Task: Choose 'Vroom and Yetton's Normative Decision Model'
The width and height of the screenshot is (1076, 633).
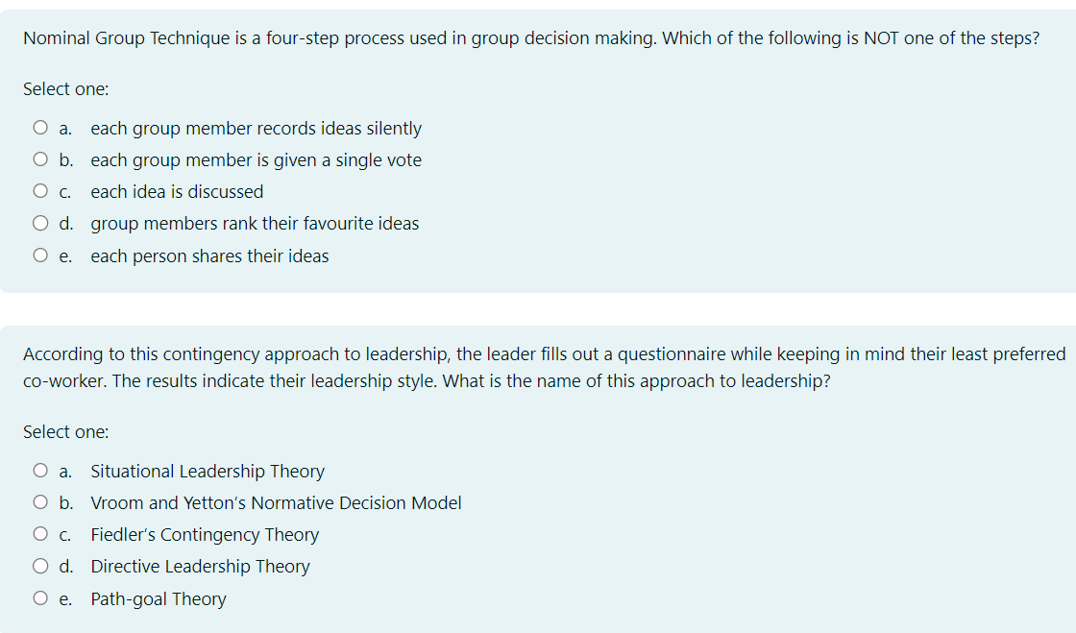Action: [x=40, y=501]
